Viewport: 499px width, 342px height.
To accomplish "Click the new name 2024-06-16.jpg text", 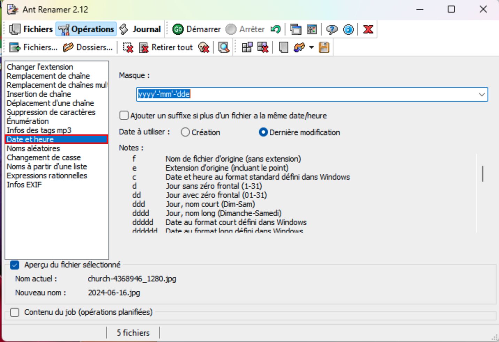I will [114, 293].
